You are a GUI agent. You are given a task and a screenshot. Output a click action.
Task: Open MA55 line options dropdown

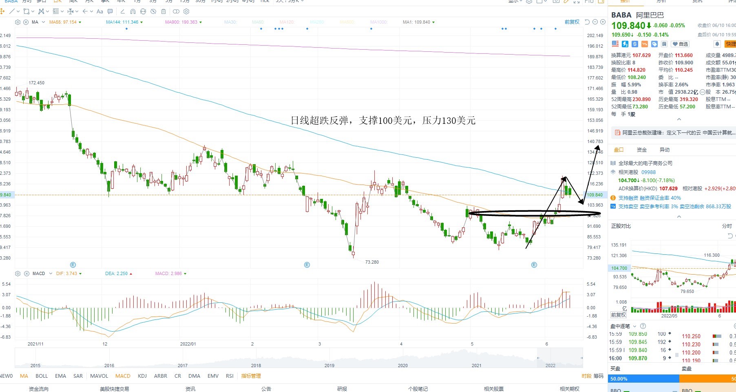[x=80, y=22]
